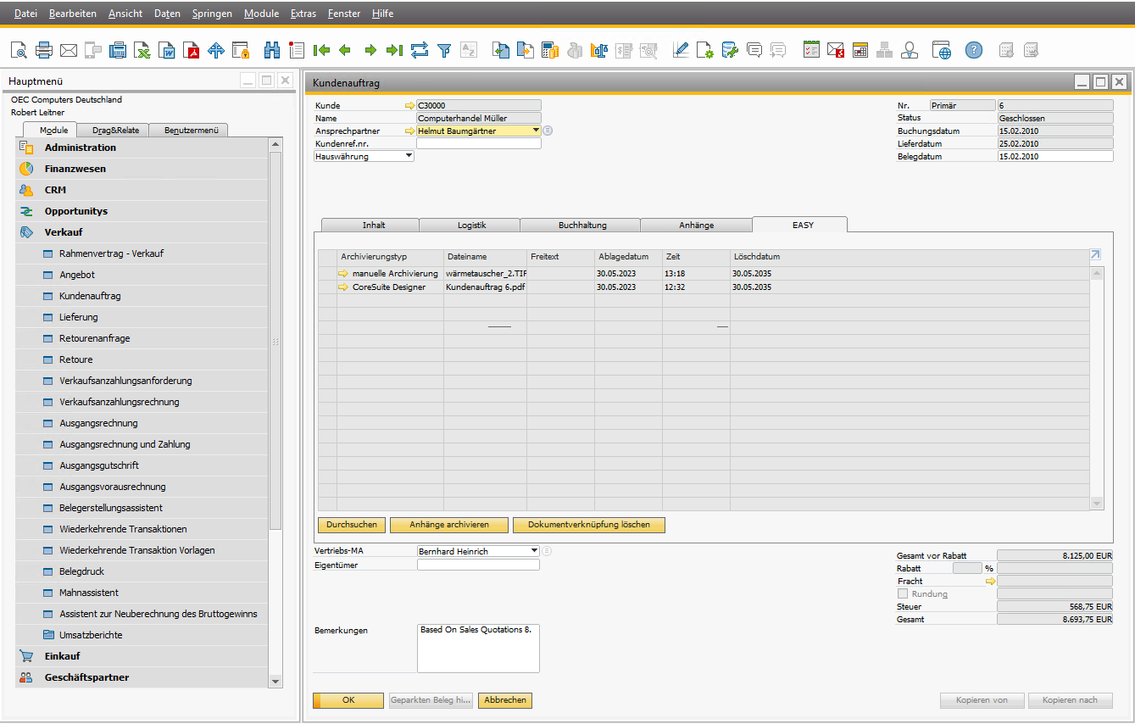1135x724 pixels.
Task: Click the Anhänge archivieren button
Action: tap(448, 525)
